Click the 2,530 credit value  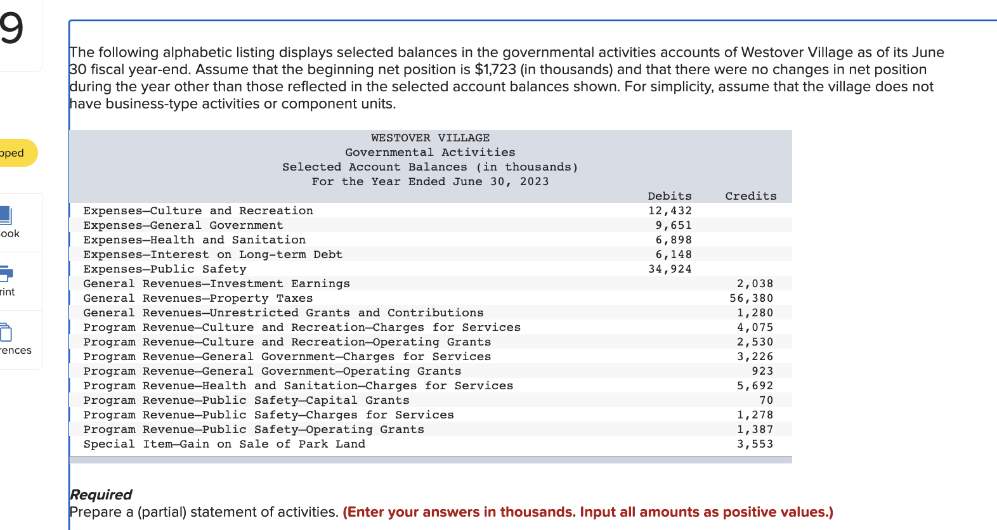755,342
